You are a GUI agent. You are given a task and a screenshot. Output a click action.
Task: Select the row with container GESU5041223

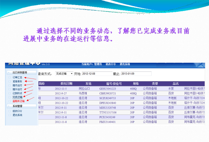[122, 89]
